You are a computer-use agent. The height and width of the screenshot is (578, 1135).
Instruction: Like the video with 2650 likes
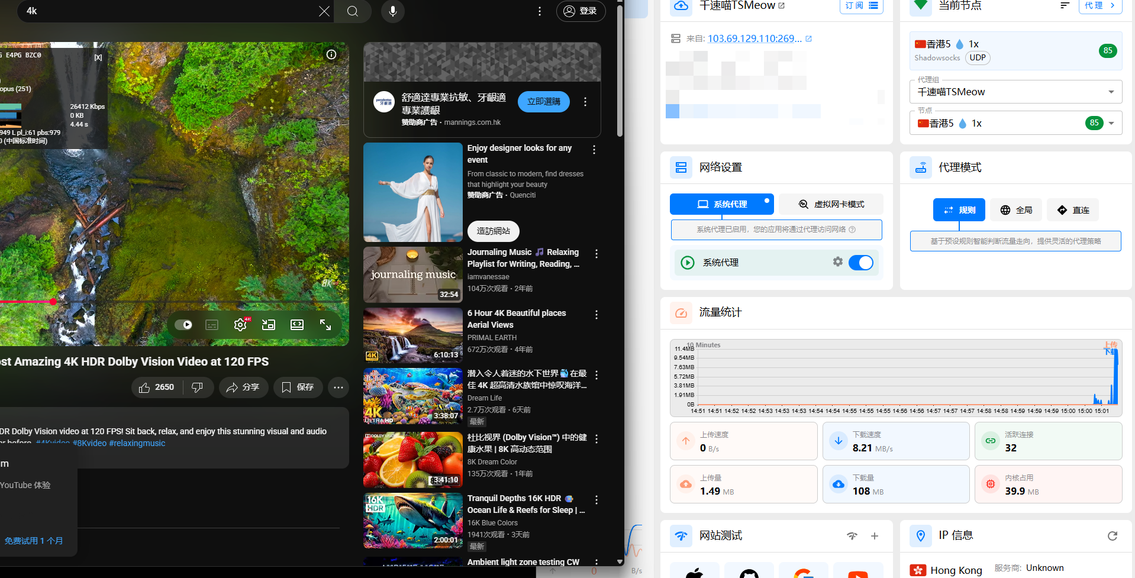156,388
